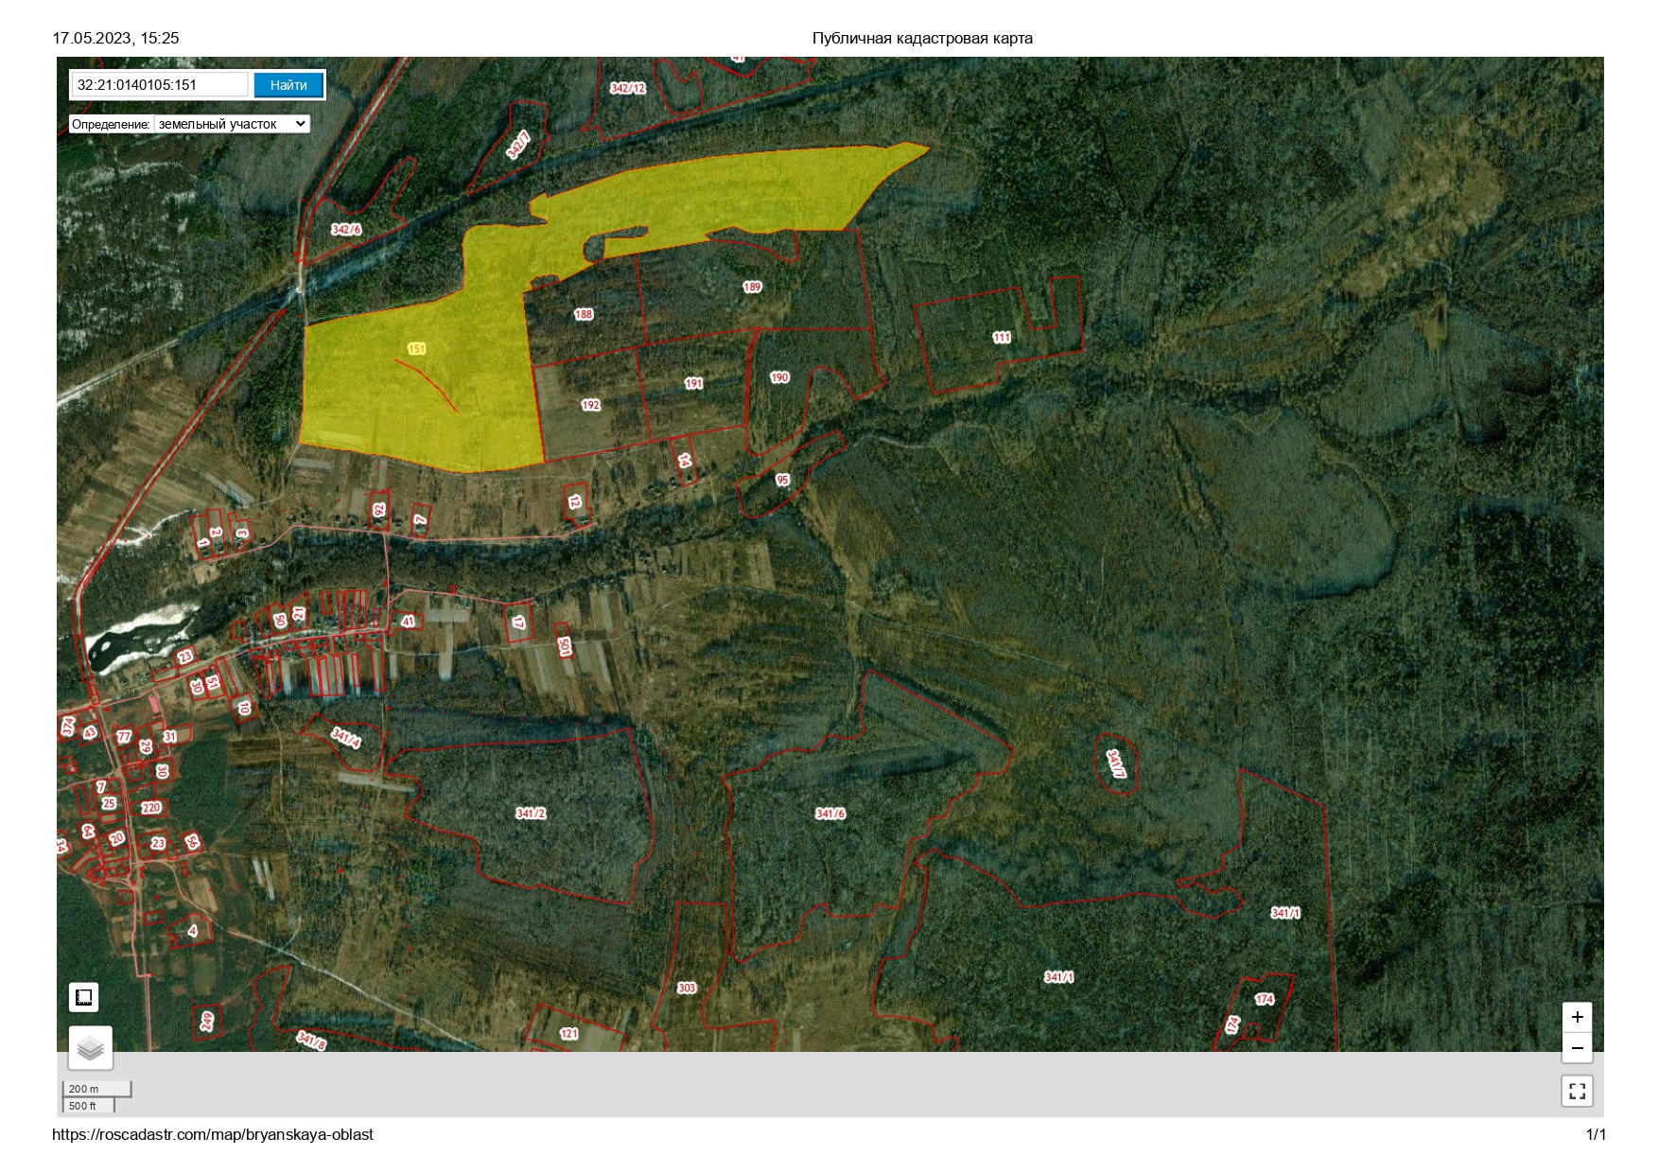Click parcel label 189
The height and width of the screenshot is (1173, 1659).
coord(752,287)
